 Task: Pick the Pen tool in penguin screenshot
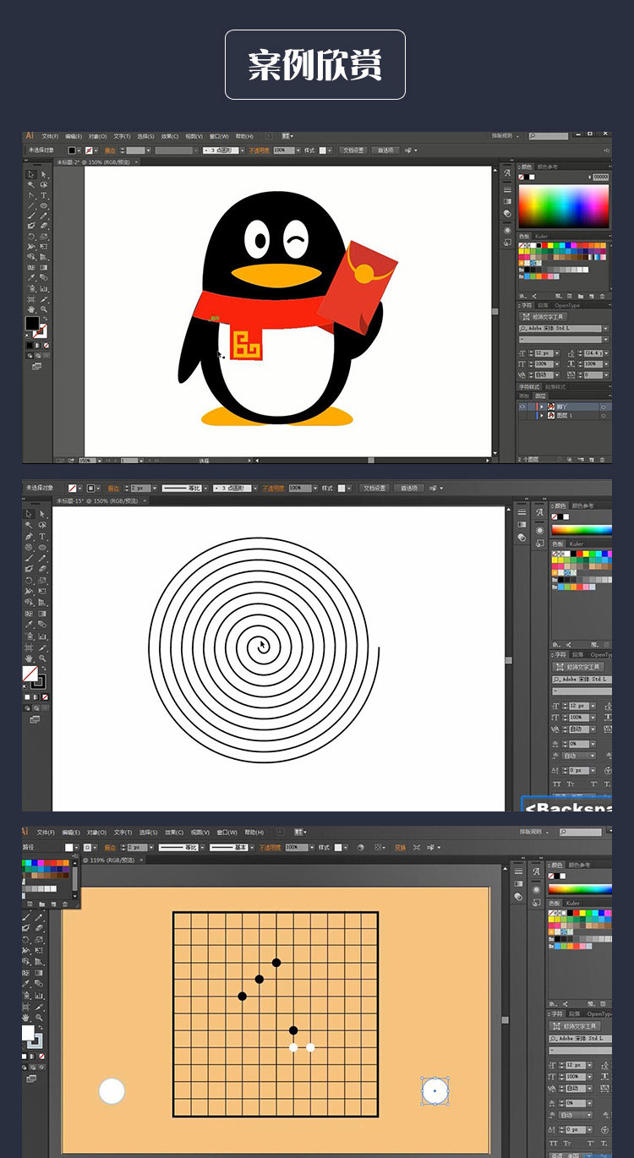pyautogui.click(x=31, y=195)
